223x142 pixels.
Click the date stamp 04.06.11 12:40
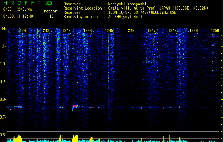[18, 16]
